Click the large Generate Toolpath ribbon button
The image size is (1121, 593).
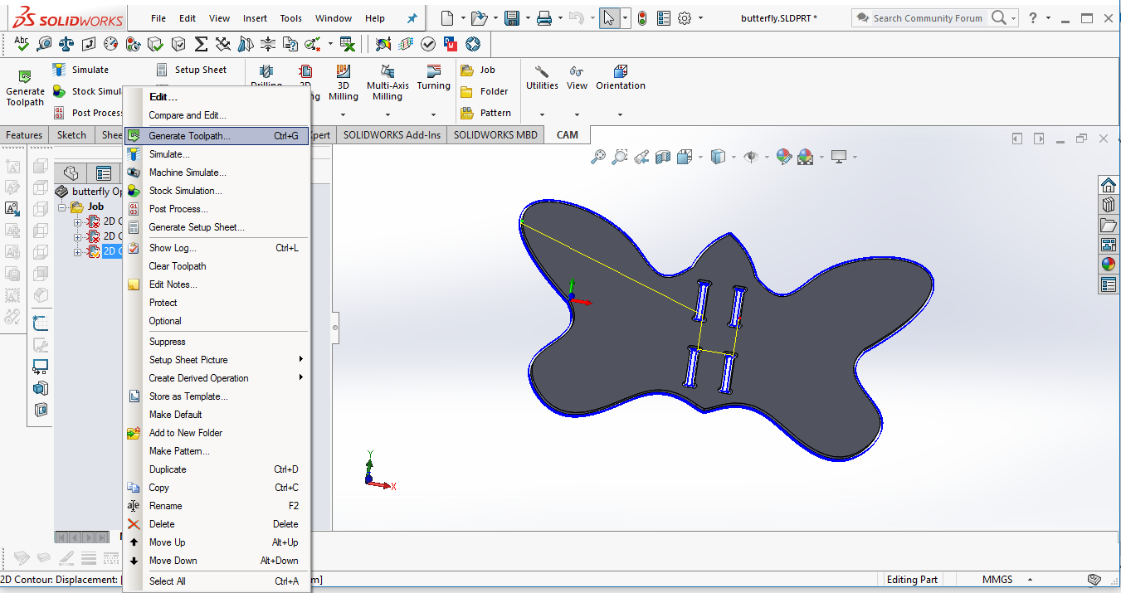tap(25, 88)
